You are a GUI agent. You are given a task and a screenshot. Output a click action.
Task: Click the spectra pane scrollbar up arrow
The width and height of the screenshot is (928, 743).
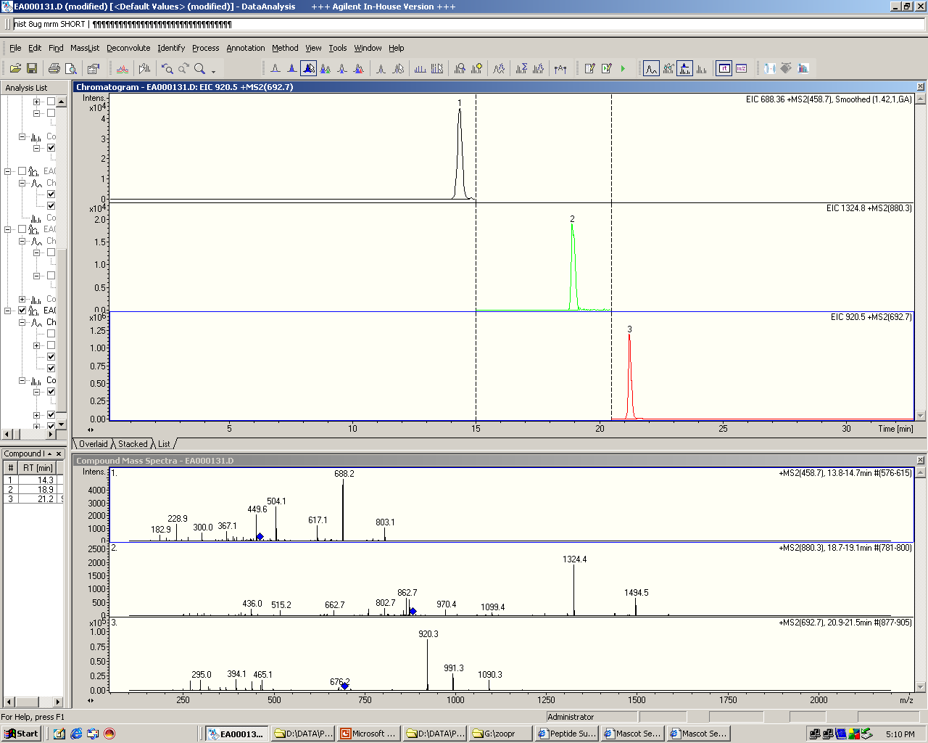tap(921, 473)
